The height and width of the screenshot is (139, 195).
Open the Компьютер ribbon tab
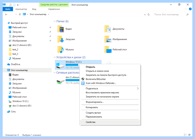click(21, 9)
